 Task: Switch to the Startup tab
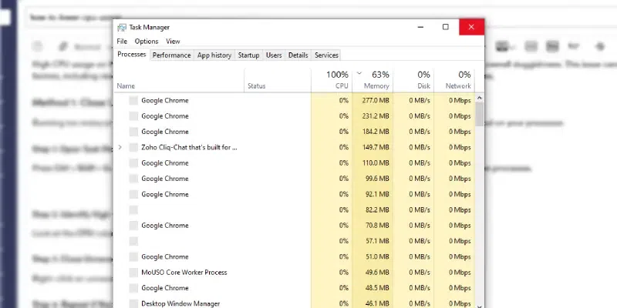coord(248,55)
